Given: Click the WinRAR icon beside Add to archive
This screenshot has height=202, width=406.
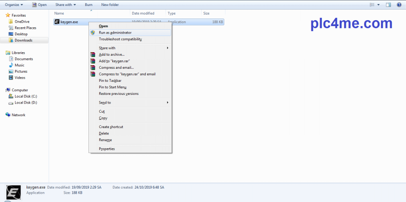Looking at the screenshot, I should pyautogui.click(x=93, y=55).
